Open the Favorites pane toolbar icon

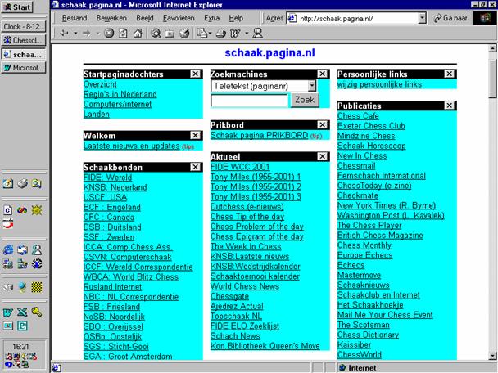tap(170, 34)
